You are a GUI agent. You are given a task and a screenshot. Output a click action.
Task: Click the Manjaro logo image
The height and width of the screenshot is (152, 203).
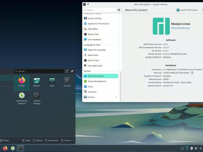pos(161,26)
